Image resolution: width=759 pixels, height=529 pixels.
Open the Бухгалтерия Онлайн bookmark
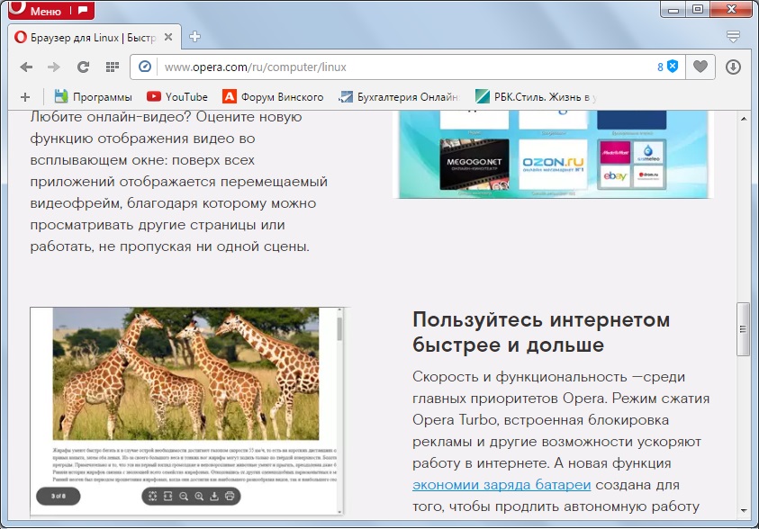(x=398, y=96)
